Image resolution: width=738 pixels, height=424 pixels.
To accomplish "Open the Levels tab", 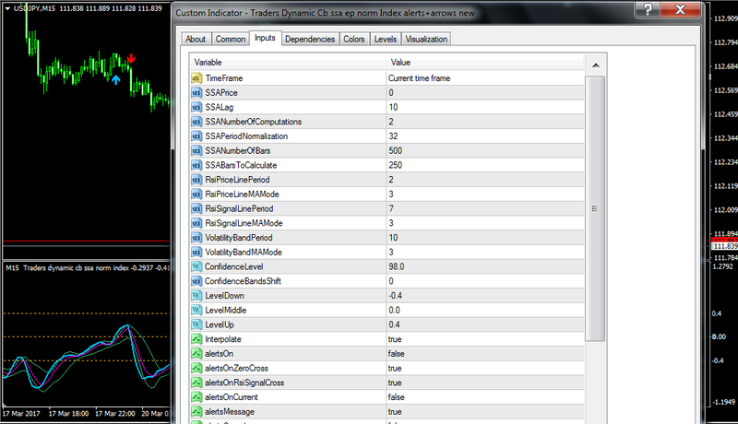I will 386,39.
